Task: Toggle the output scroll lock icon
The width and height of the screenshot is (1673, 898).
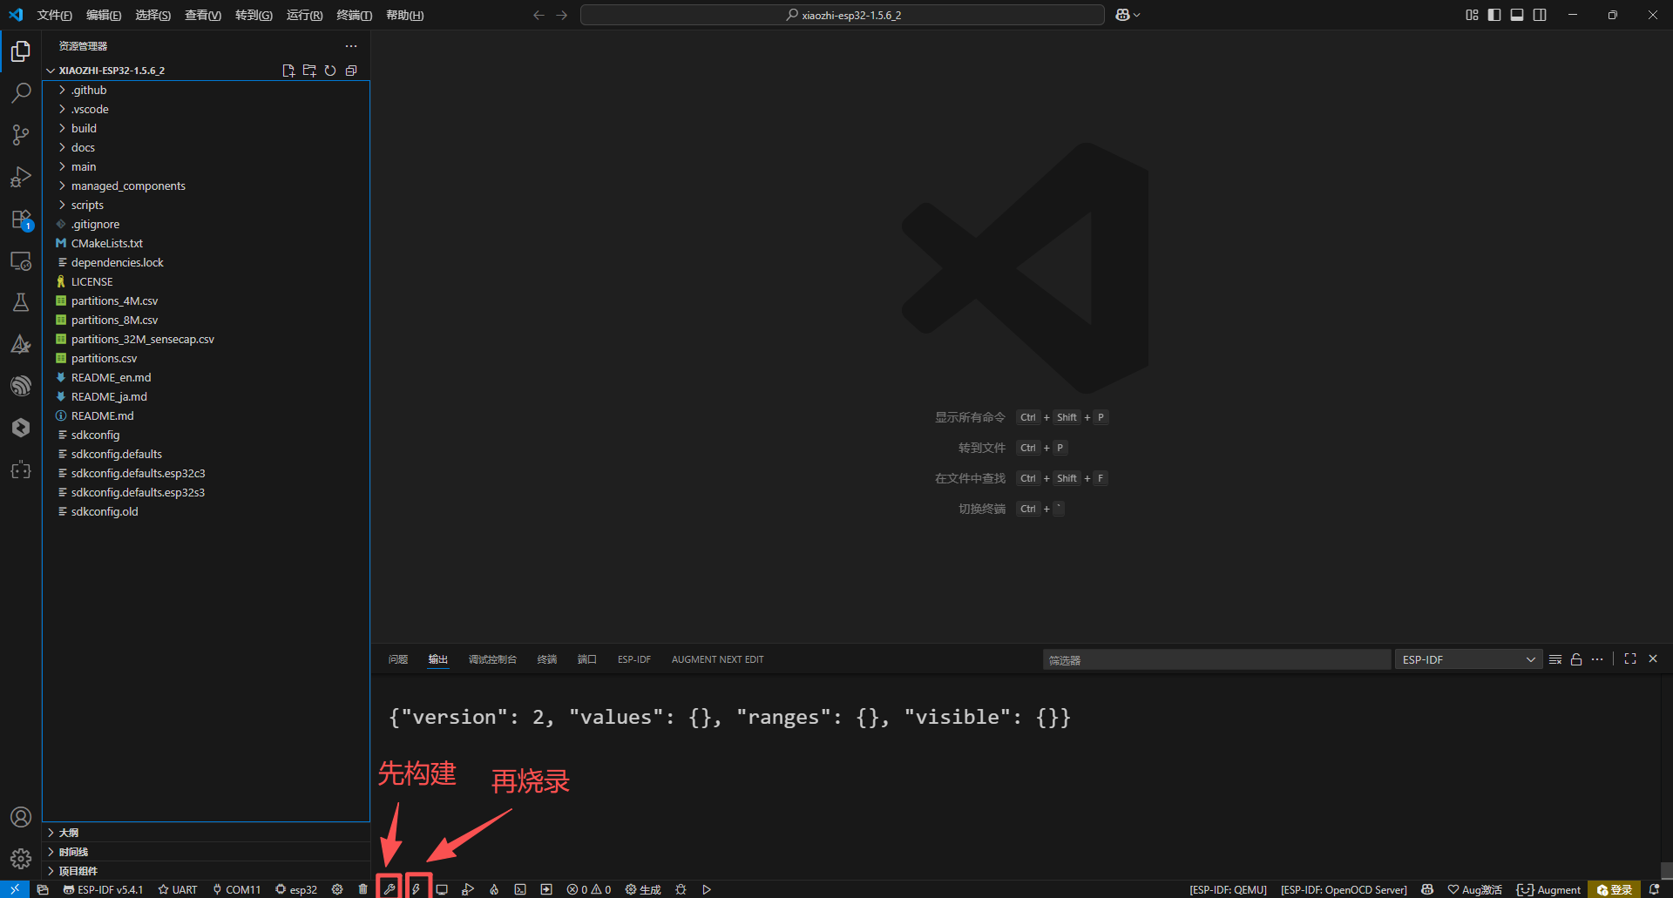Action: pyautogui.click(x=1576, y=659)
